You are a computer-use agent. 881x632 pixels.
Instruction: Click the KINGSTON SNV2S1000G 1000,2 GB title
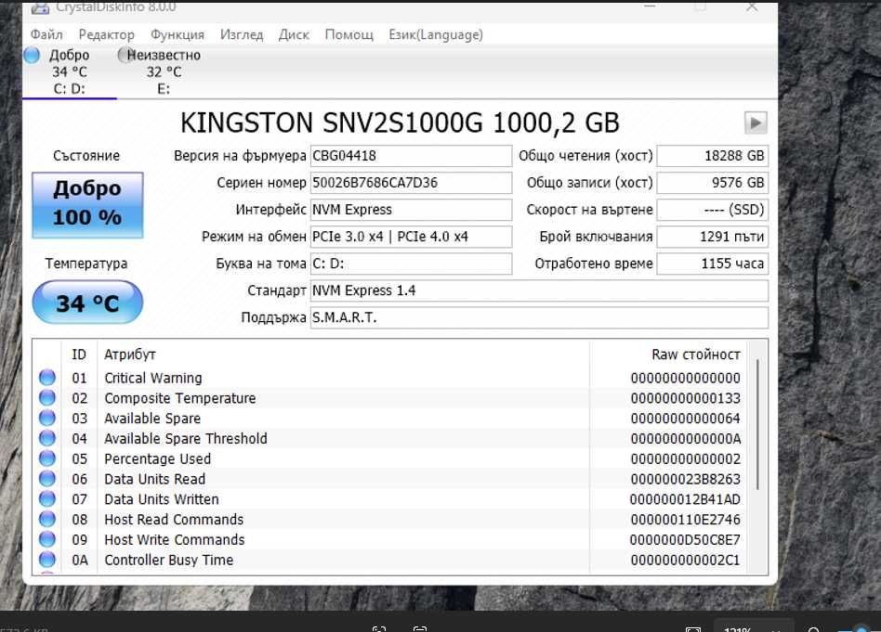[x=400, y=123]
